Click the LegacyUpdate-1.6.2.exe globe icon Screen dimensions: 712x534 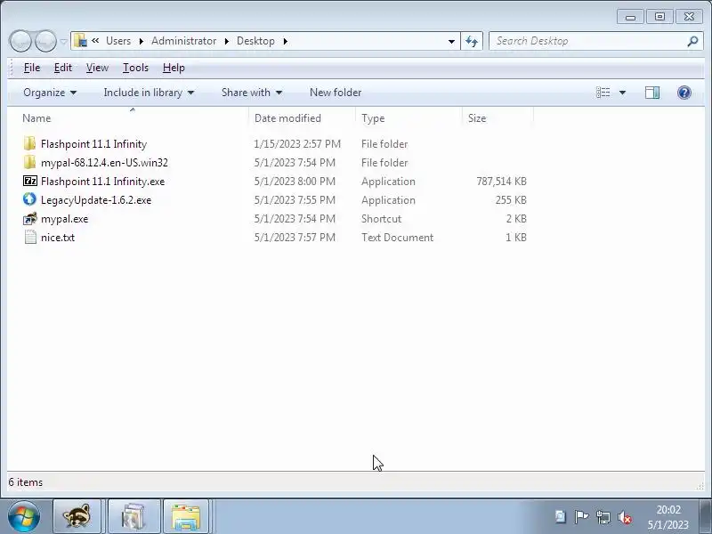pos(29,199)
